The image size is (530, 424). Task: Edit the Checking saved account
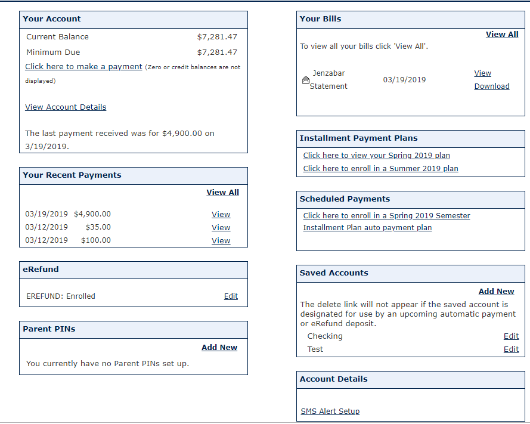(511, 336)
